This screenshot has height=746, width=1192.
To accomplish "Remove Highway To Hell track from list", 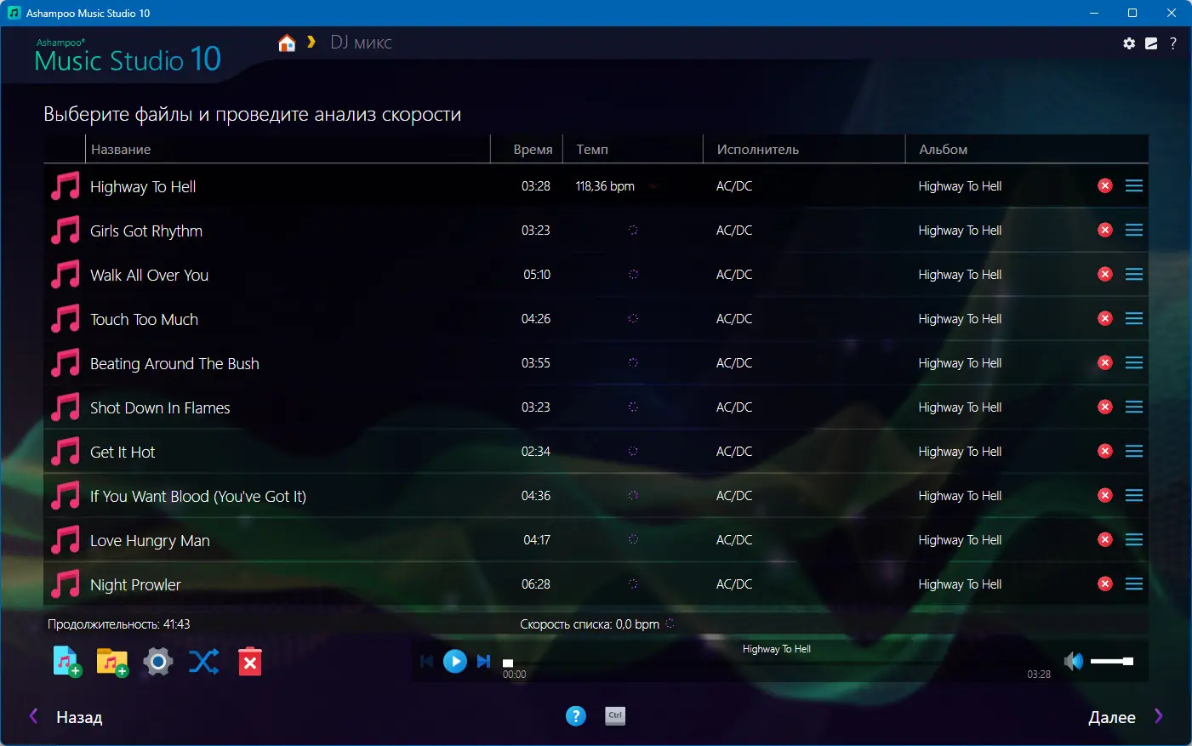I will pos(1105,185).
